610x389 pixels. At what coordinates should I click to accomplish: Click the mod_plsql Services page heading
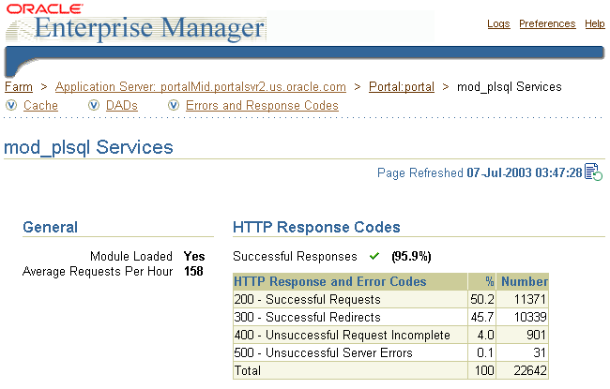tap(88, 148)
